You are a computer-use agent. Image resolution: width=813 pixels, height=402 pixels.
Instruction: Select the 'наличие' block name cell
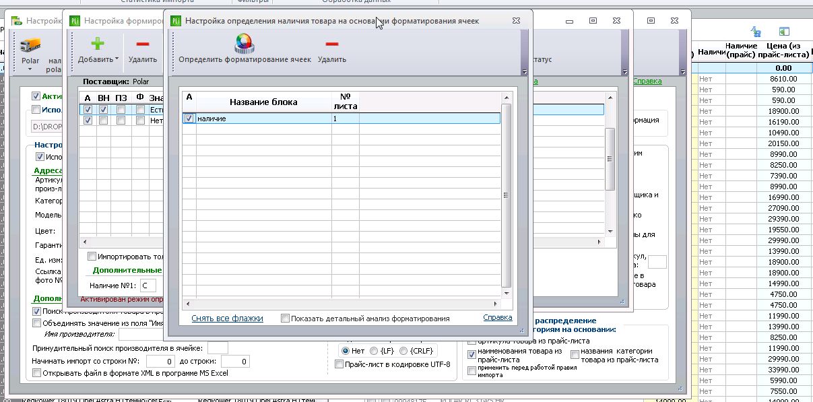263,119
